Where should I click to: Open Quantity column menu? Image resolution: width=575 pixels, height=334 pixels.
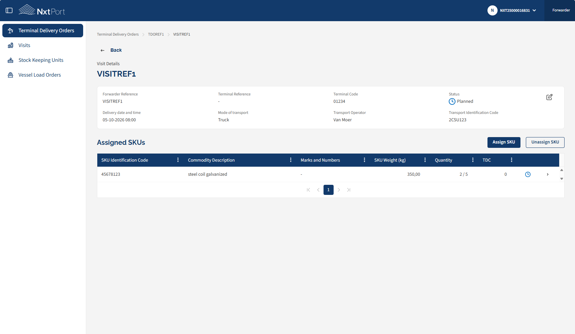pos(473,160)
